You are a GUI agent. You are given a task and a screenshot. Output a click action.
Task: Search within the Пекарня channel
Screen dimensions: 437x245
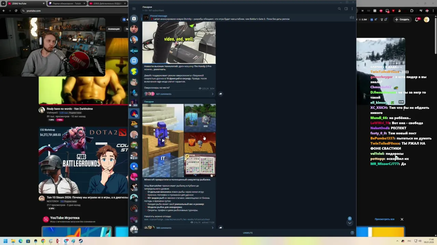(x=339, y=9)
